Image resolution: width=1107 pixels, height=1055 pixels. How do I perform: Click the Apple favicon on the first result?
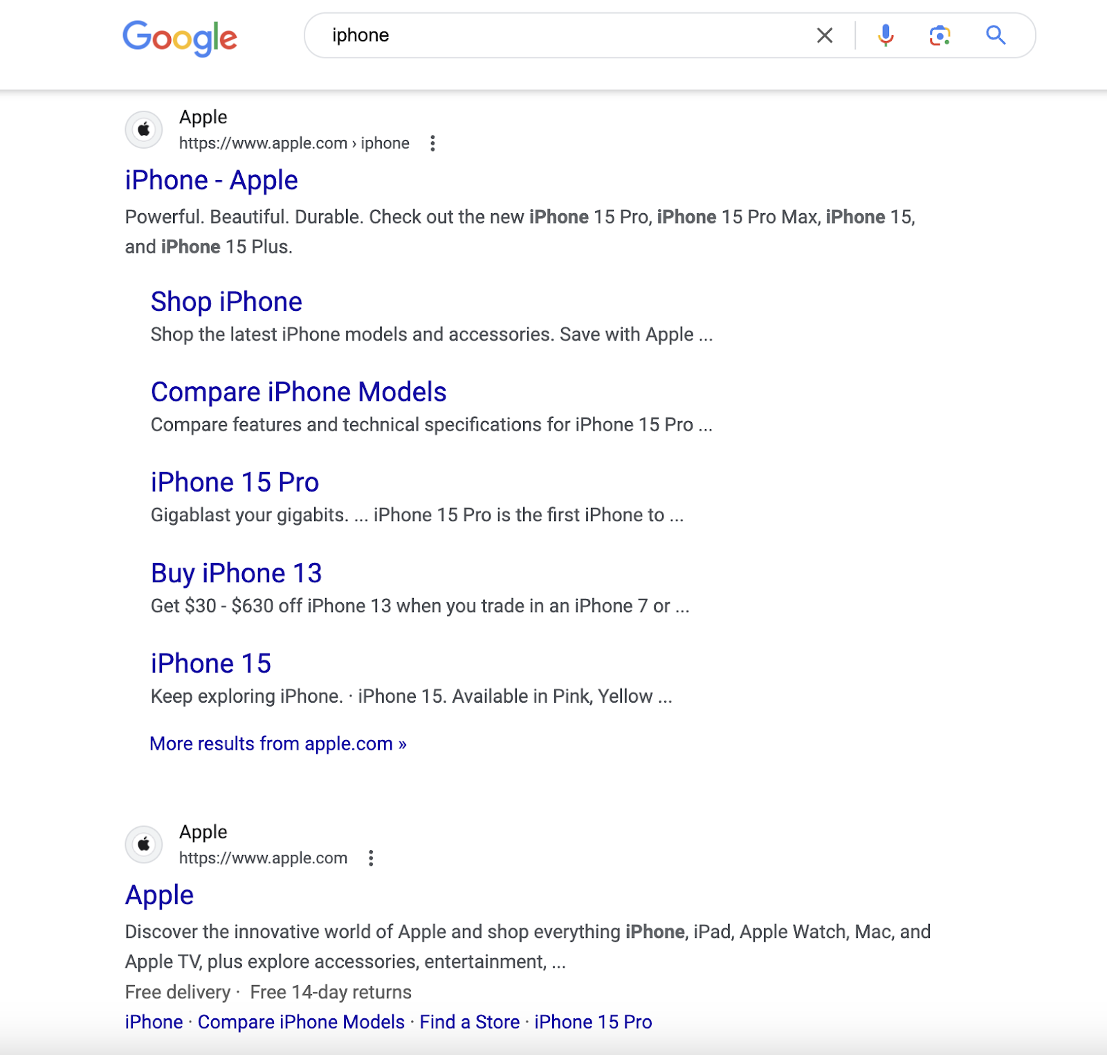click(143, 129)
